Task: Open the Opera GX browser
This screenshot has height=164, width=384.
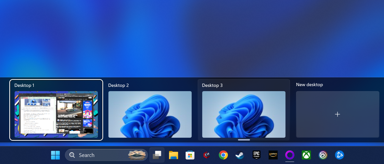Action: 290,155
